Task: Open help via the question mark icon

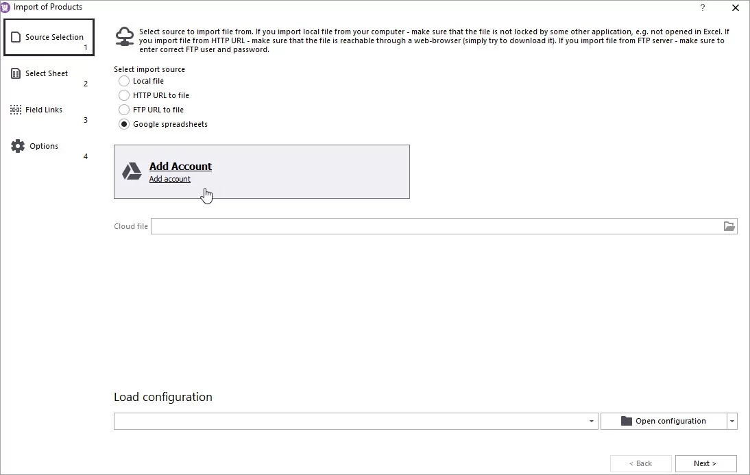Action: coord(702,8)
